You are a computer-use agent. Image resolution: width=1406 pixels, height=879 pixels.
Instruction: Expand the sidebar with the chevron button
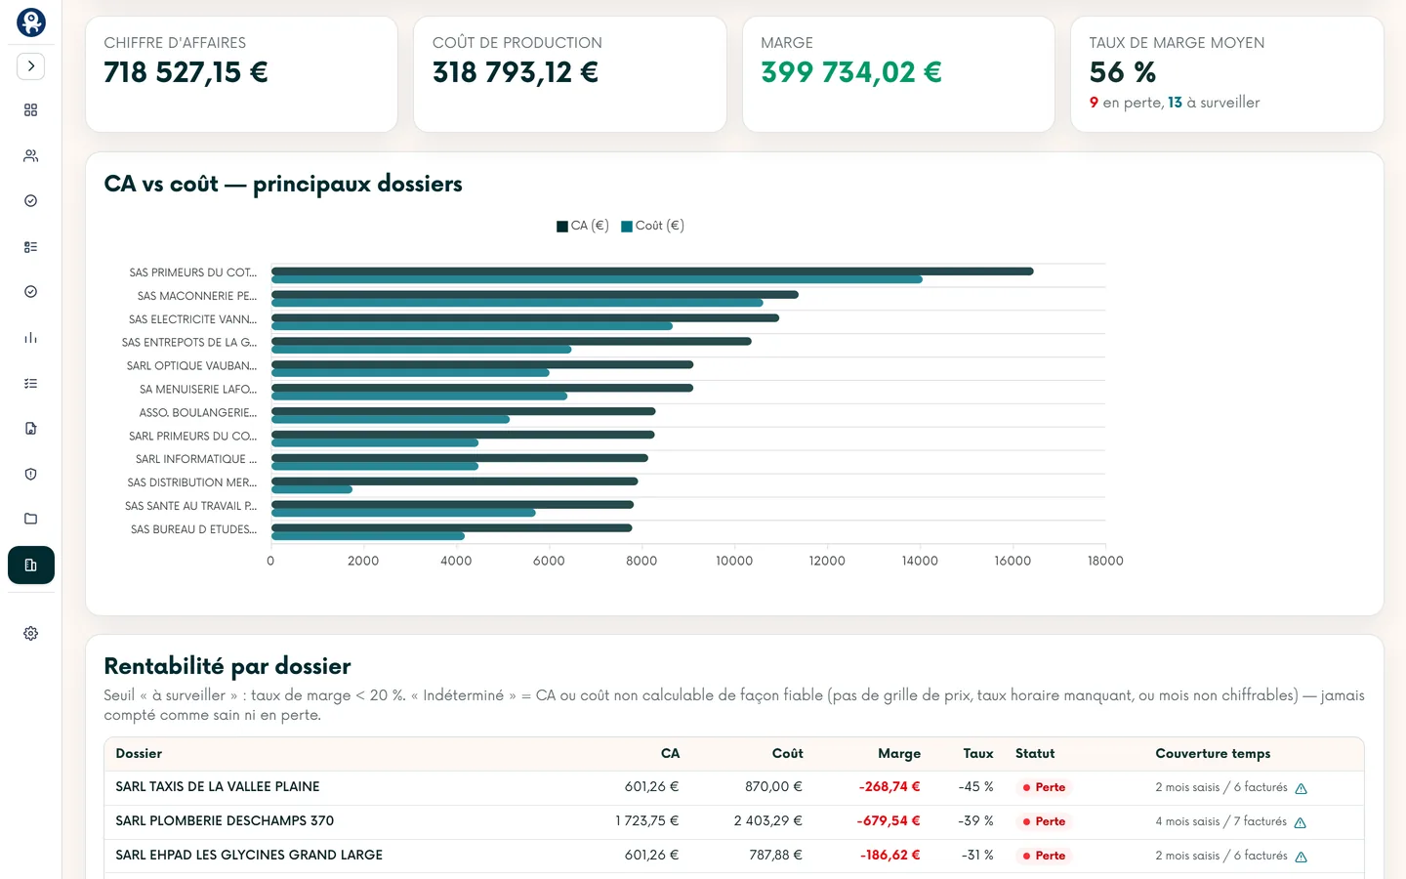click(x=31, y=66)
